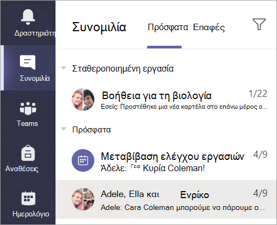Click the filter funnel icon

tap(259, 24)
